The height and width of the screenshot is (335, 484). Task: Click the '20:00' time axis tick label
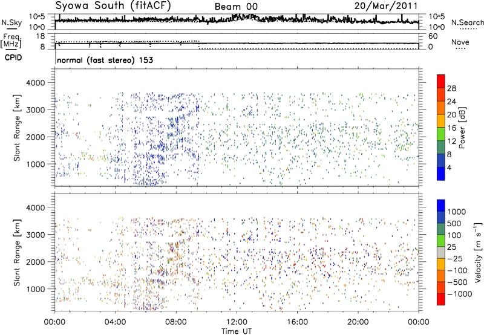(x=358, y=322)
